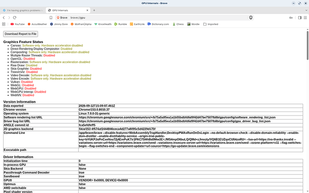Click the Skia Graphite: Disabled entry

click(x=26, y=69)
